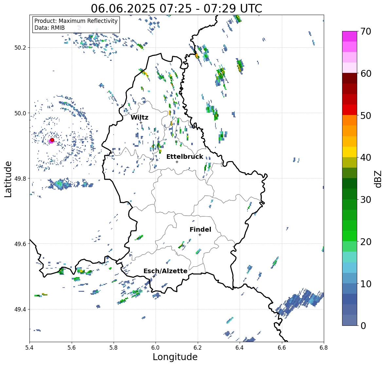Image resolution: width=386 pixels, height=365 pixels.
Task: Click the dBZ colorbar axis label
Action: coord(378,179)
